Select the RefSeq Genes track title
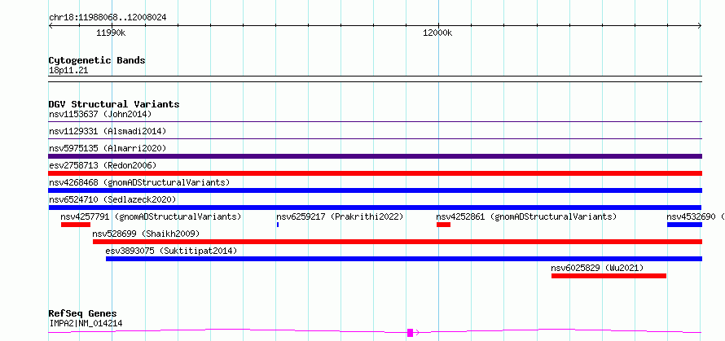This screenshot has height=341, width=725. (83, 314)
